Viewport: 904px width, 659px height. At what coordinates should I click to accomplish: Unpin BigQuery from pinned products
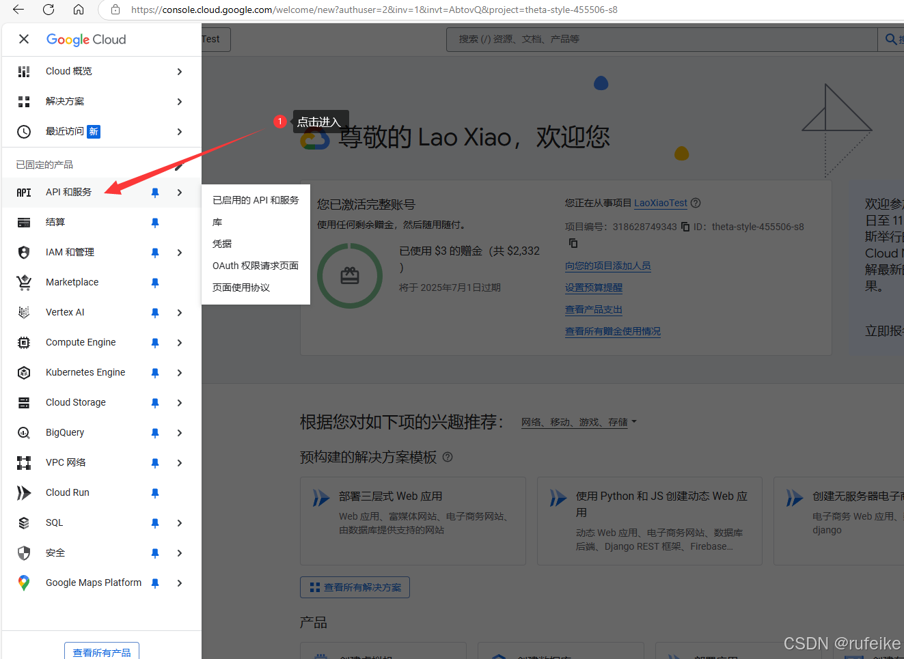click(x=155, y=433)
